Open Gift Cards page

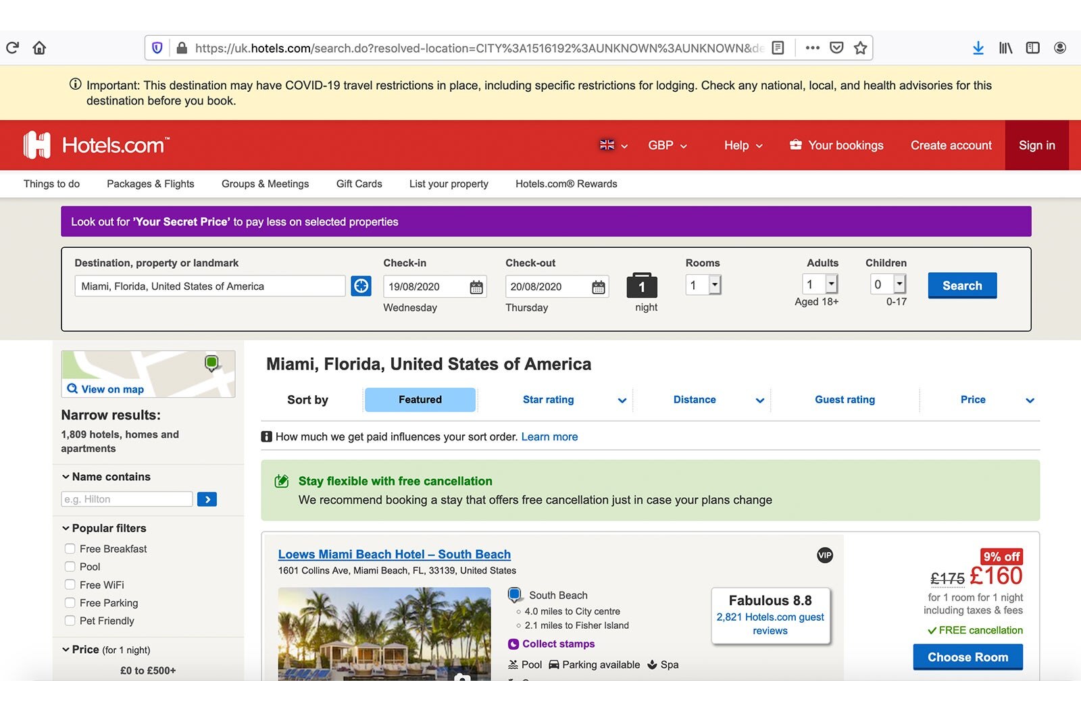click(359, 184)
